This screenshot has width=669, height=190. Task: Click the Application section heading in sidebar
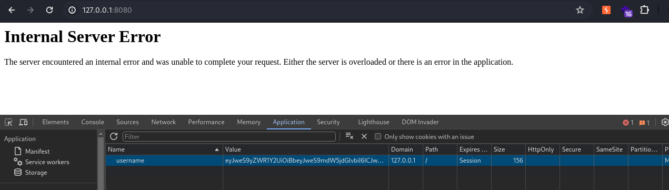click(20, 139)
